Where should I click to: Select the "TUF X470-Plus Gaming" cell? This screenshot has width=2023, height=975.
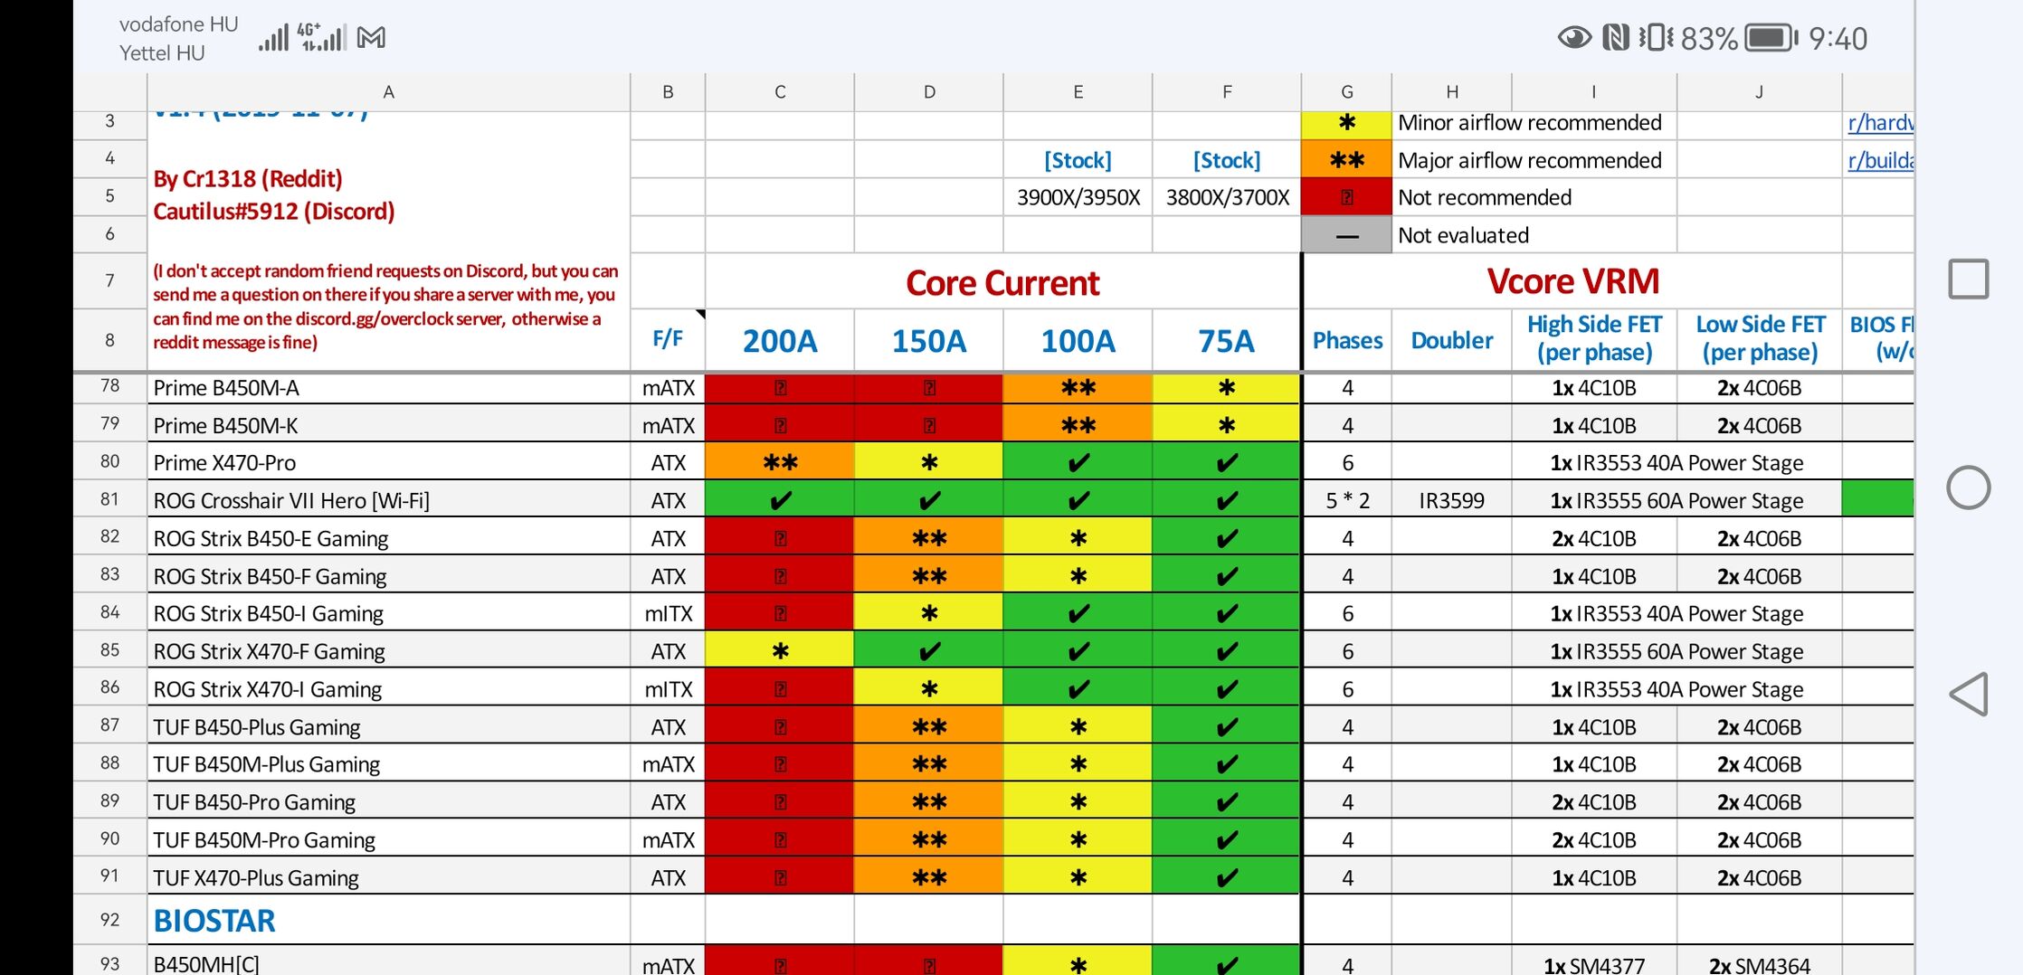(388, 877)
